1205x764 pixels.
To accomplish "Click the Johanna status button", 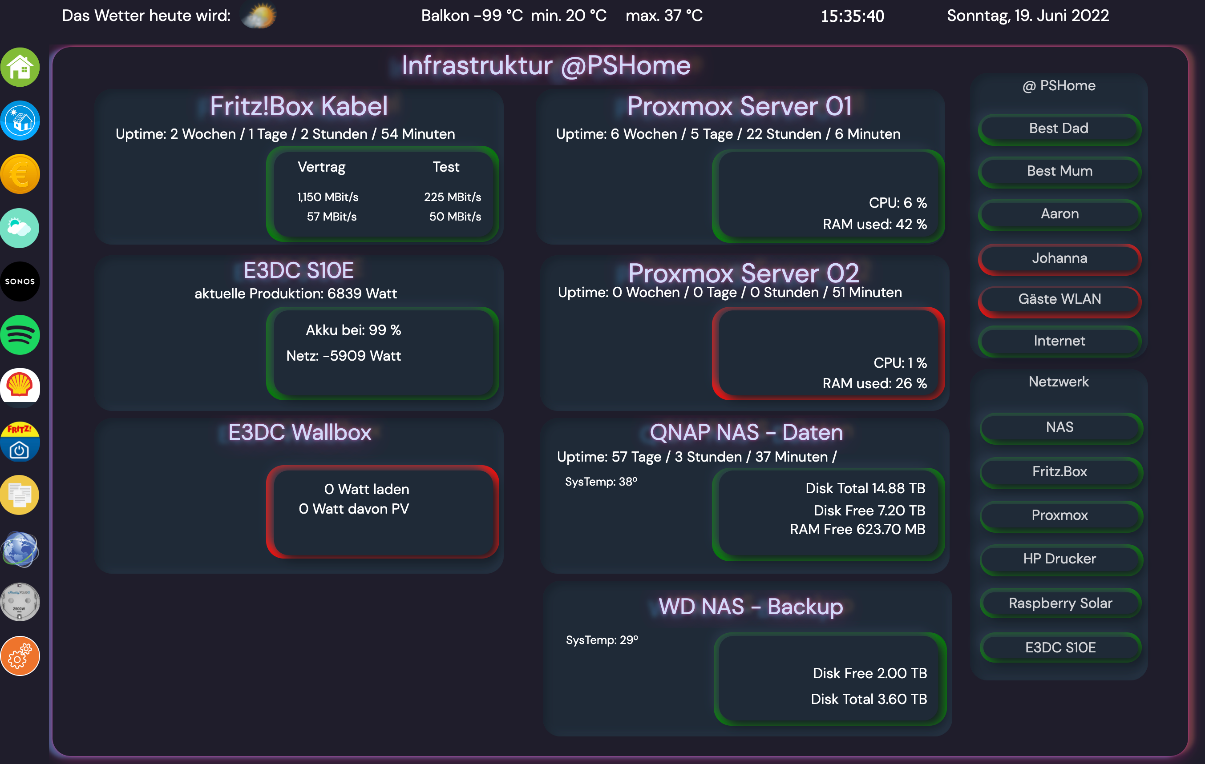I will pos(1059,258).
